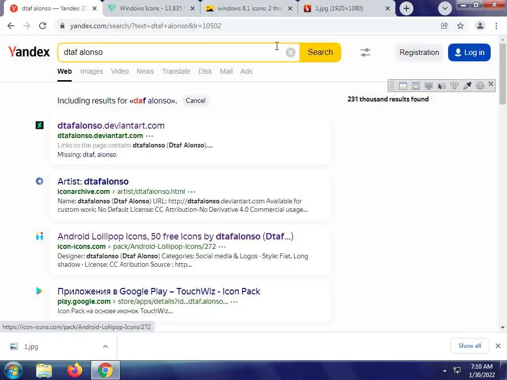Click the yellow Search button
507x380 pixels.
(320, 52)
